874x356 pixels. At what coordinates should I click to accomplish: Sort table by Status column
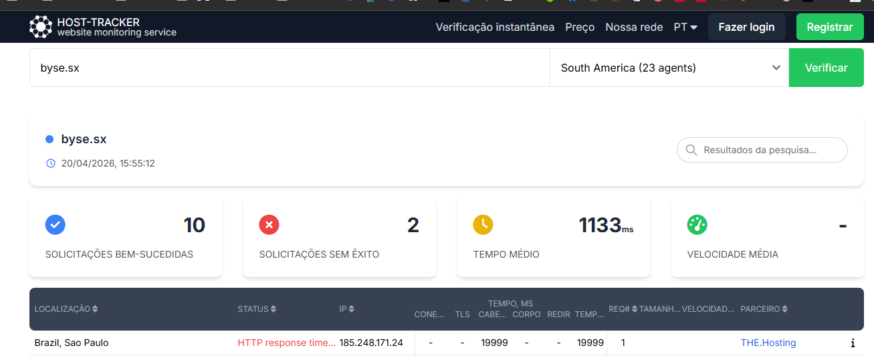(257, 309)
